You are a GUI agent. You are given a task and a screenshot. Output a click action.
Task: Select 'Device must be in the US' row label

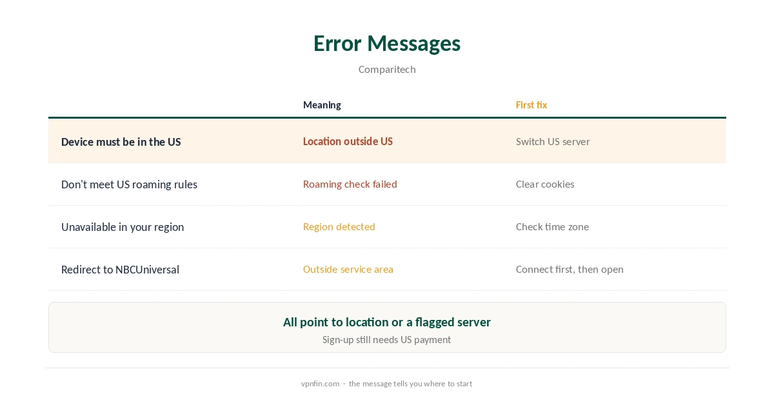click(x=121, y=142)
